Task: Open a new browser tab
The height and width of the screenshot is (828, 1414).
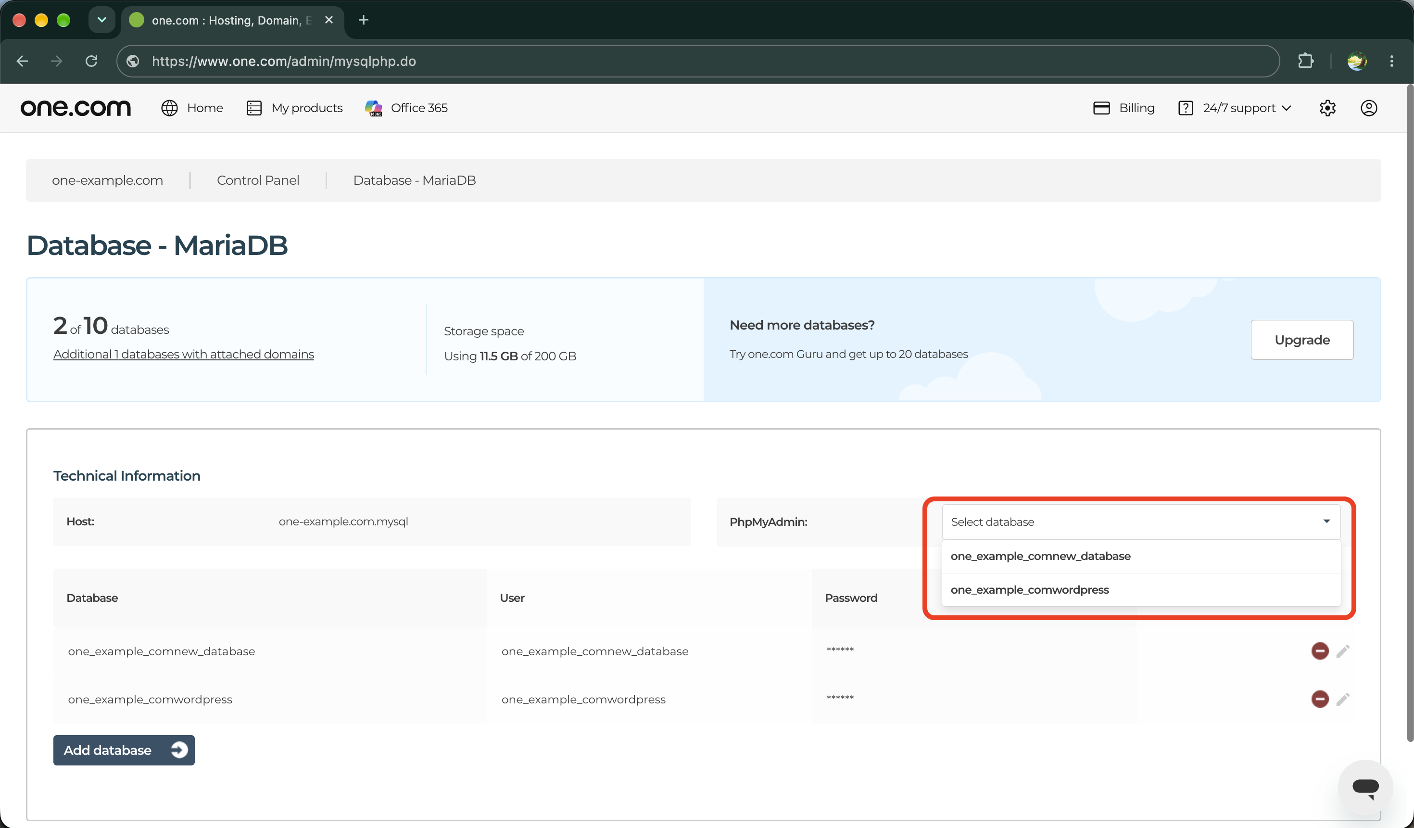Action: point(363,20)
